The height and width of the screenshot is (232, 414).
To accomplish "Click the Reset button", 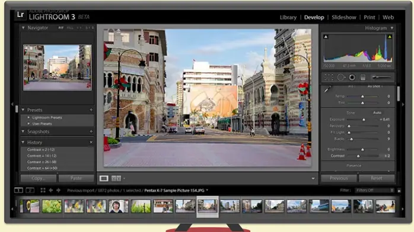I will point(377,178).
